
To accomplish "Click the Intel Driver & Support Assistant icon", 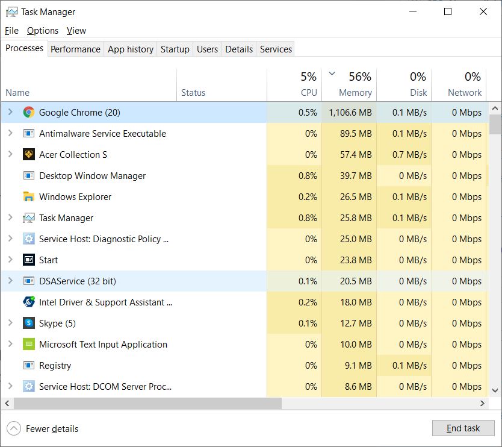I will tap(29, 302).
